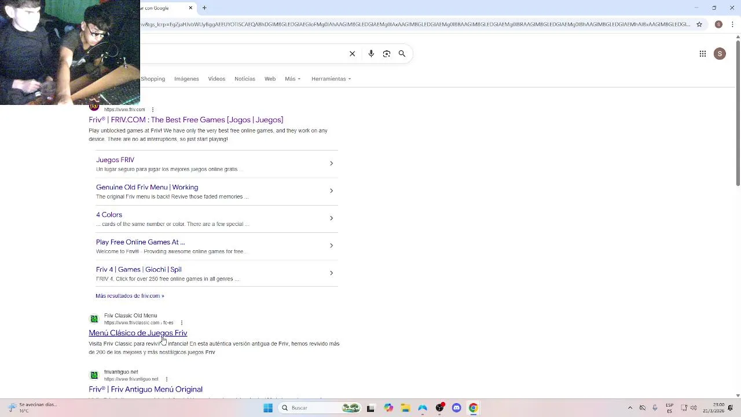Image resolution: width=741 pixels, height=417 pixels.
Task: Expand the Genuine Old Friv Menu chevron
Action: (x=331, y=191)
